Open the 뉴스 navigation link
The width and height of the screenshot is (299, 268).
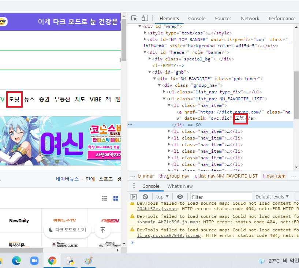29,99
